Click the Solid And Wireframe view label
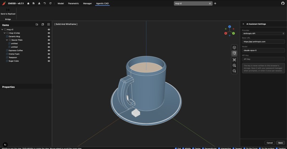Screen dimensions: 287x149 (66, 24)
